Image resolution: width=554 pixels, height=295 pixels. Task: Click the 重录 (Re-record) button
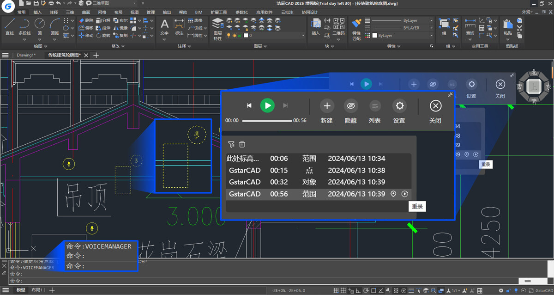coord(417,206)
